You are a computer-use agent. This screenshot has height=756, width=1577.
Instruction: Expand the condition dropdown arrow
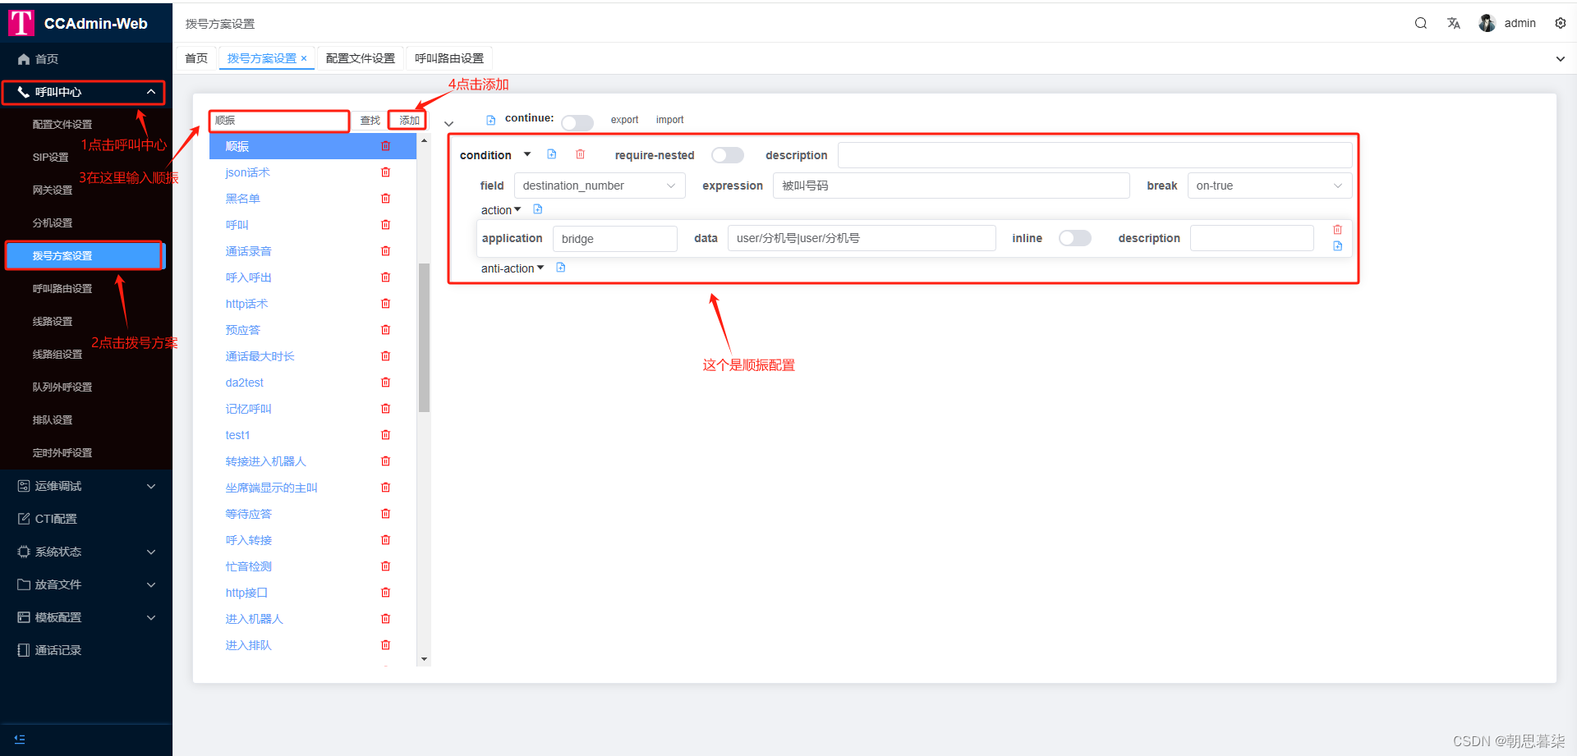click(x=527, y=154)
